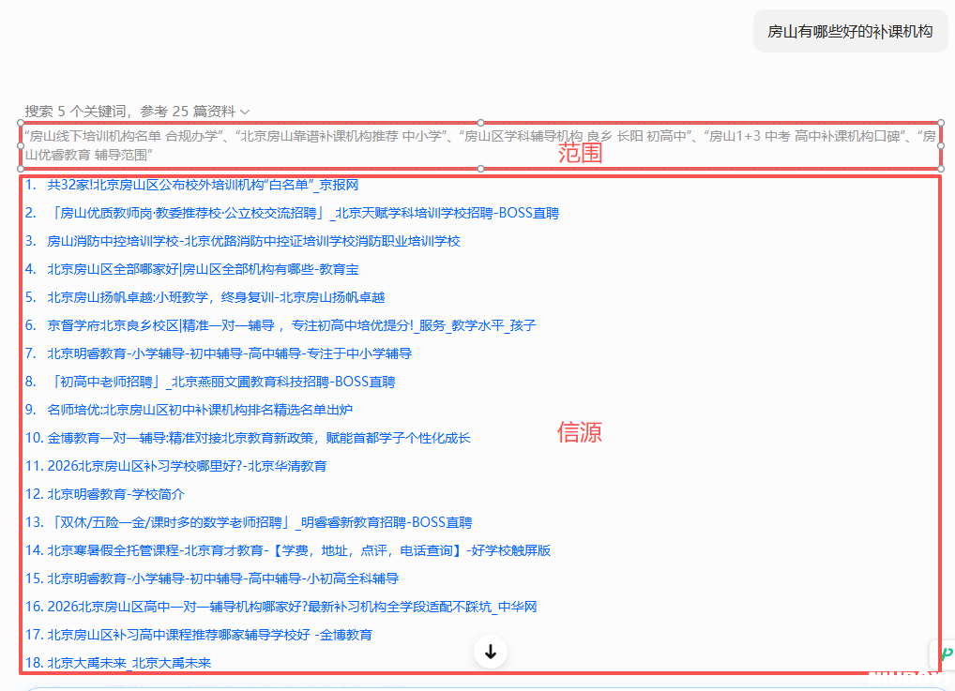Open link 9 名师培优初中补课机构排名
The width and height of the screenshot is (955, 691).
(x=200, y=410)
